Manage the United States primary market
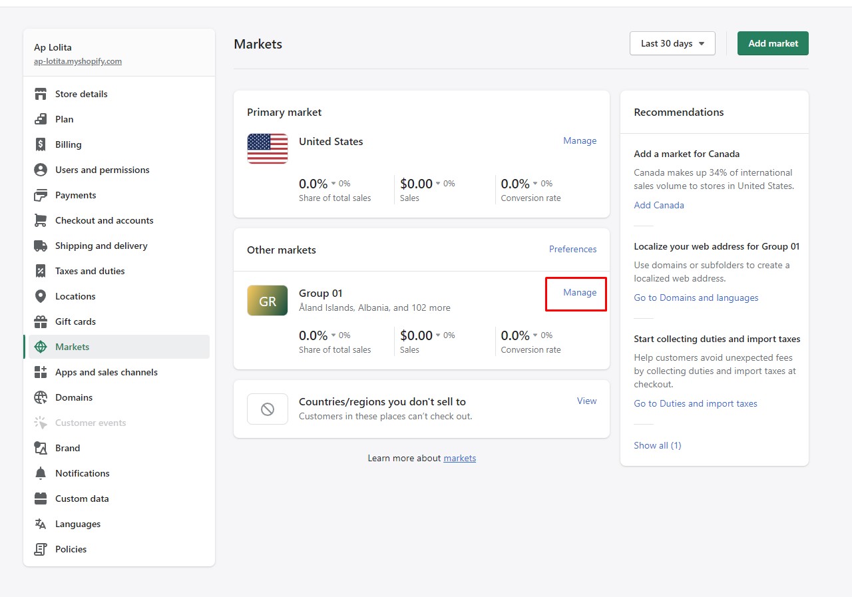Viewport: 852px width, 597px height. tap(579, 141)
